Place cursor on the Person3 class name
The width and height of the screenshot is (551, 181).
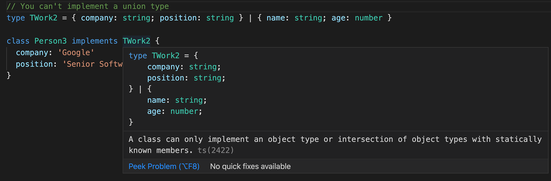tap(50, 41)
